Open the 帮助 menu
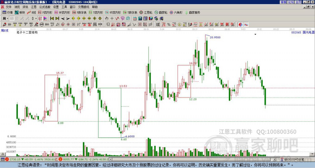The width and height of the screenshot is (315, 168). (x=95, y=7)
